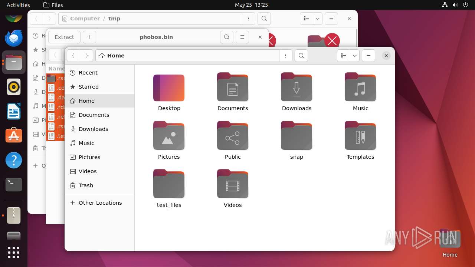The image size is (475, 267).
Task: Open the Templates folder
Action: 360,141
